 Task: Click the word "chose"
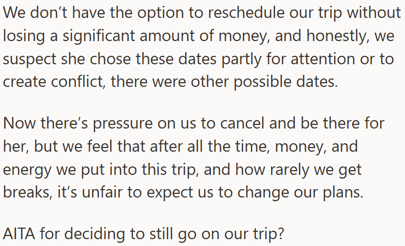(111, 59)
